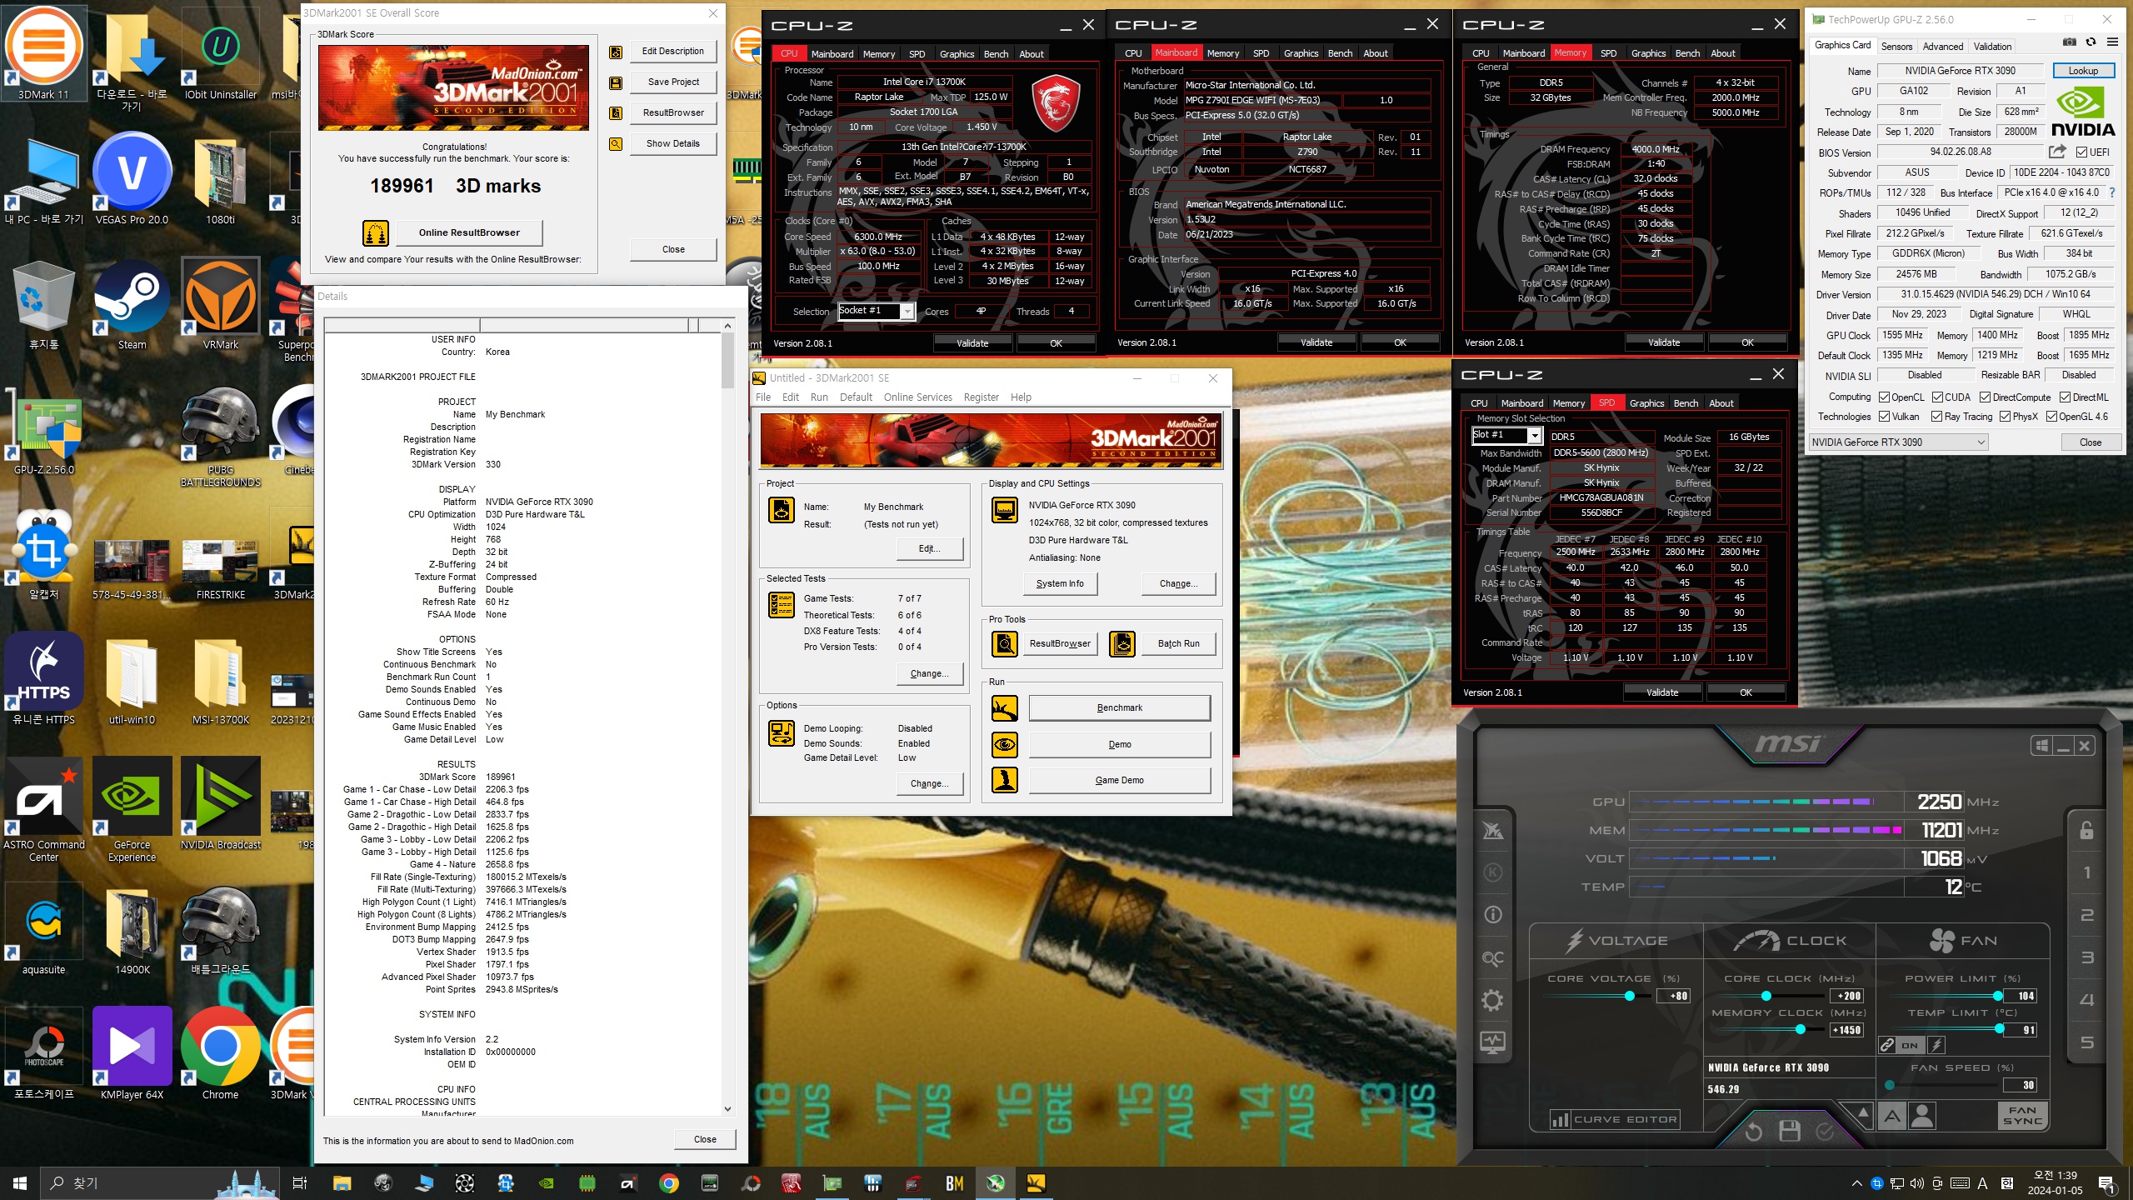
Task: Open the NVIDIA GeForce RTX 3090 GPU dropdown
Action: click(x=1898, y=442)
